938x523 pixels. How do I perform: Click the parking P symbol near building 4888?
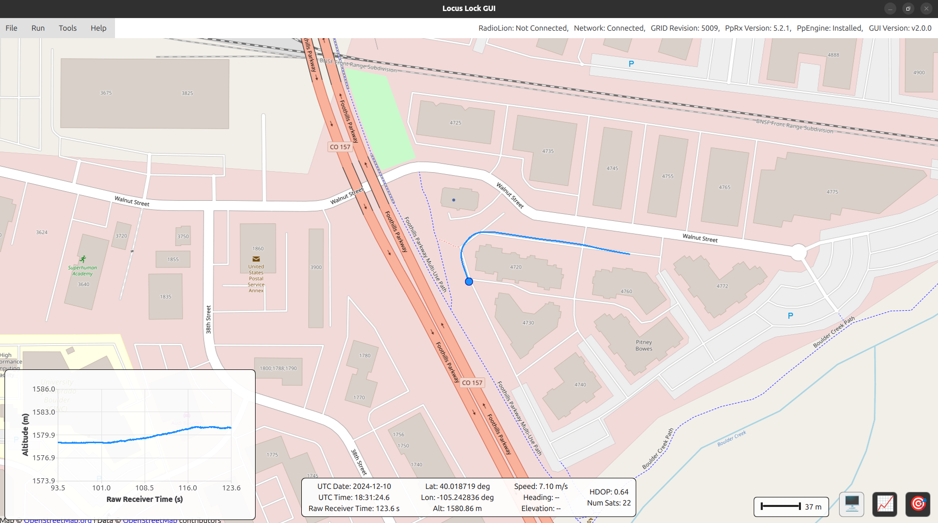(x=631, y=64)
